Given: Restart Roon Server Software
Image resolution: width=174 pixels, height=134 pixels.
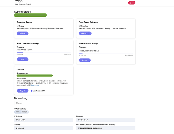Looking at the screenshot, I should point(84,33).
